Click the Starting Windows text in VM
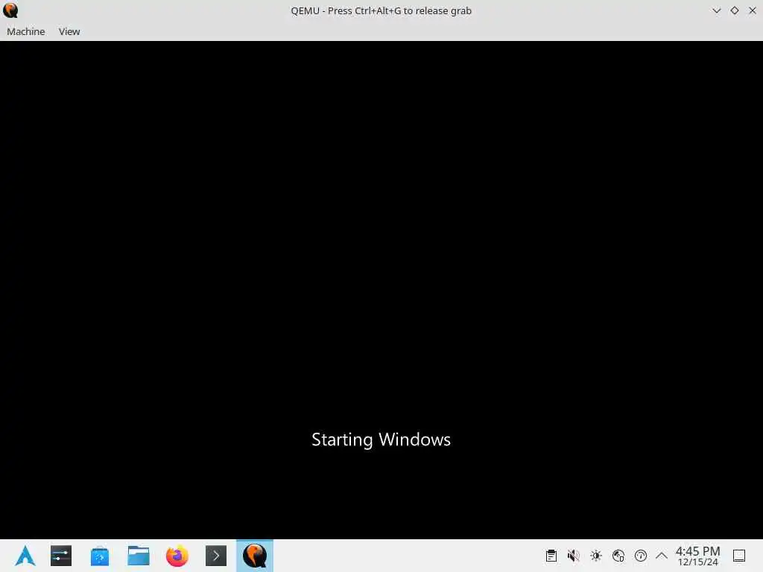 point(381,439)
